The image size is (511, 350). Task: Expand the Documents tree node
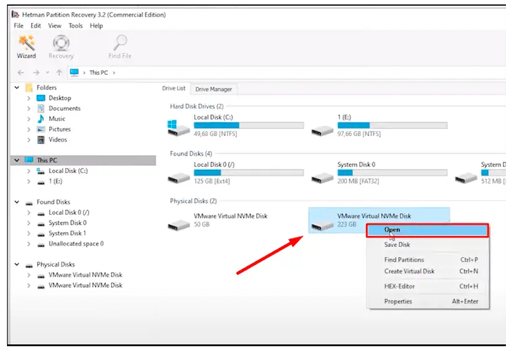pos(28,108)
